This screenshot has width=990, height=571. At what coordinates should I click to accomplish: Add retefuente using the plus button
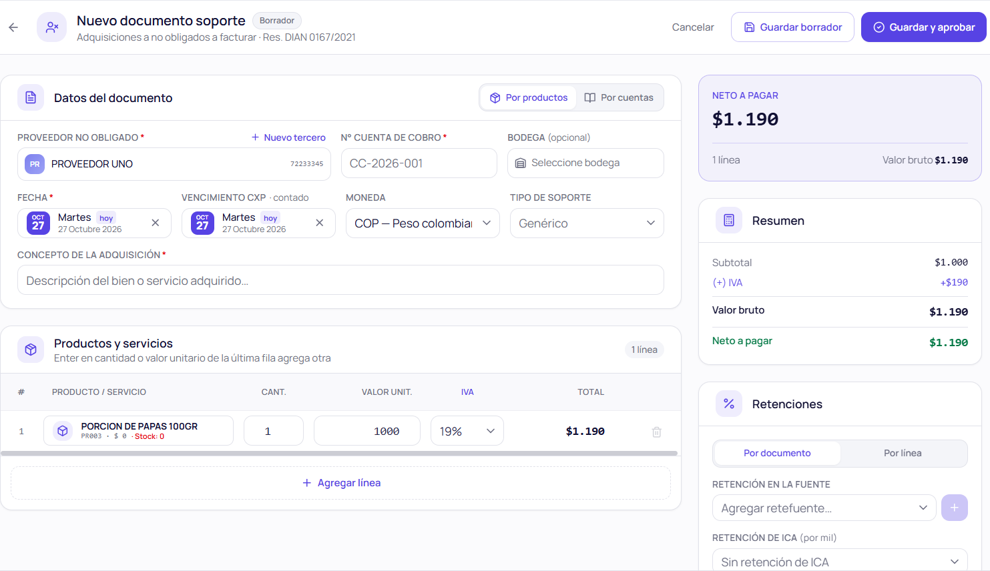[955, 508]
